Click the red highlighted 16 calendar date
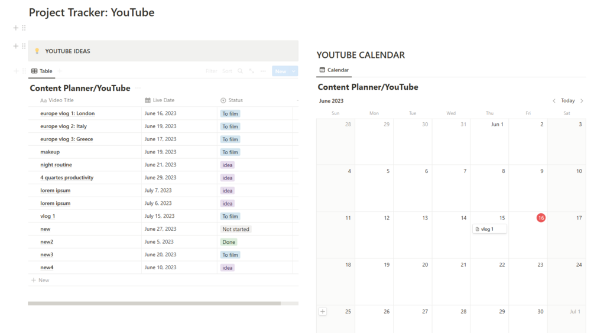This screenshot has width=594, height=333. tap(541, 218)
